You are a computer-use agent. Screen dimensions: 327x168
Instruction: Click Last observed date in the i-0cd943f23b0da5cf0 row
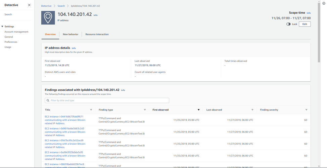[240, 156]
